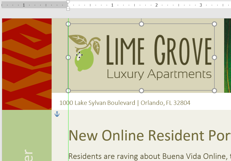This screenshot has height=161, width=231.
Task: Click the object anchor icon
Action: 57,114
